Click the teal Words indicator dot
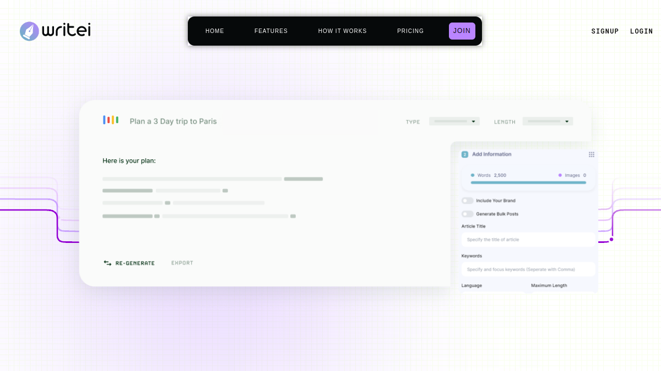The height and width of the screenshot is (371, 661). point(473,175)
